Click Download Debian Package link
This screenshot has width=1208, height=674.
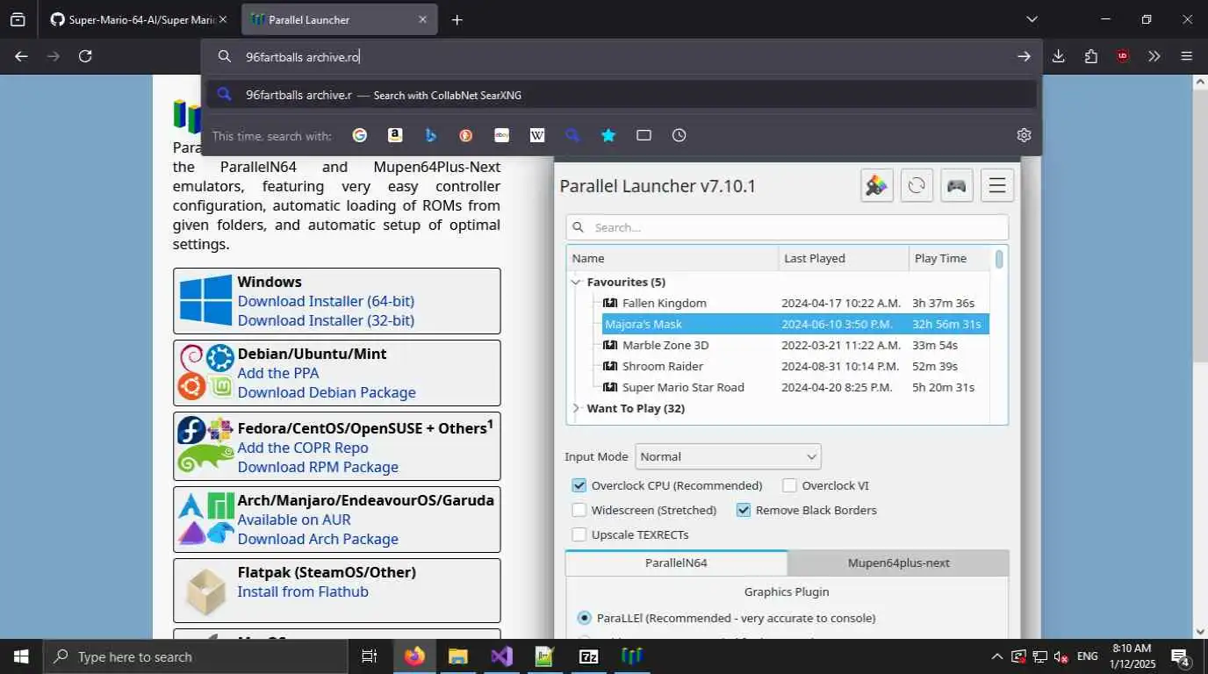pyautogui.click(x=327, y=392)
